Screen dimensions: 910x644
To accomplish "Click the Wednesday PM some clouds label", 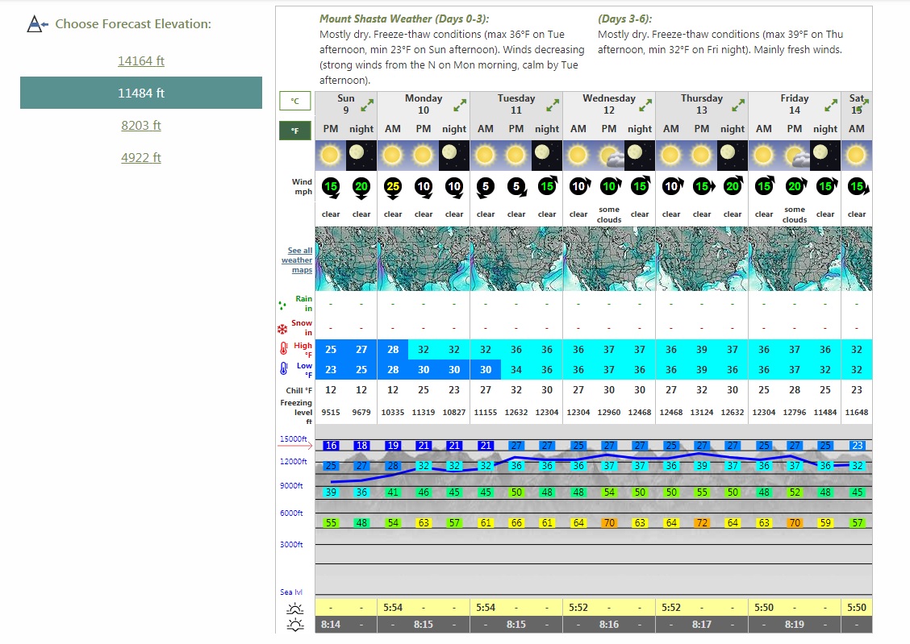I will [x=609, y=214].
